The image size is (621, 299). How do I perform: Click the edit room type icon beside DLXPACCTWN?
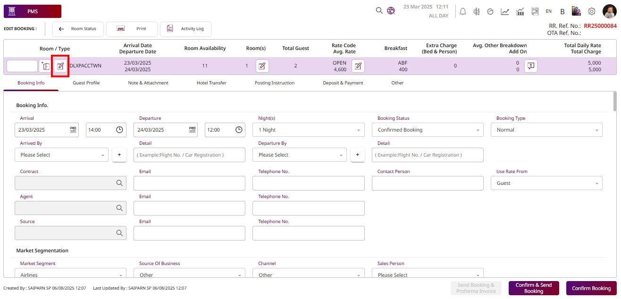(x=60, y=66)
